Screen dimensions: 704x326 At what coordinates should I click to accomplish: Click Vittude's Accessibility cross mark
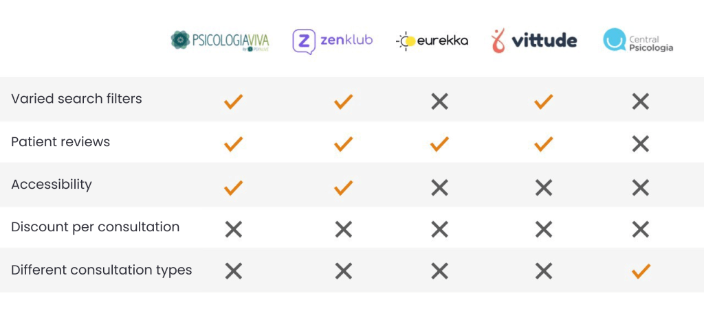[543, 187]
